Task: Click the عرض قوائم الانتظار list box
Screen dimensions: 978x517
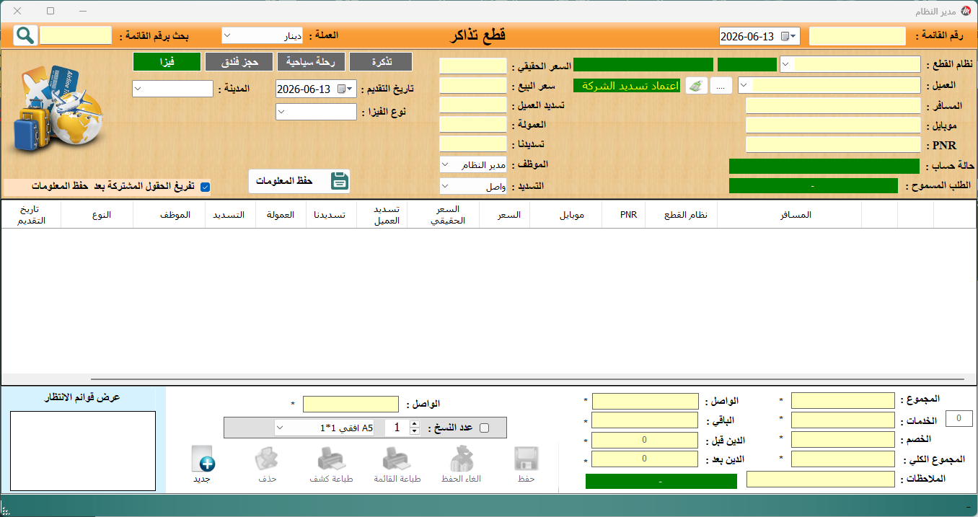Action: [x=83, y=451]
